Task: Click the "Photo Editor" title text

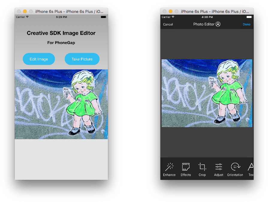Action: coord(204,24)
